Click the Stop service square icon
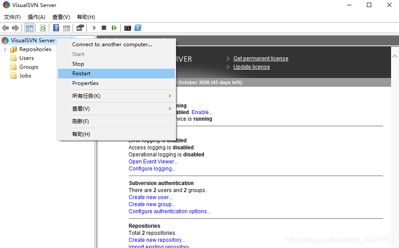This screenshot has height=248, width=399. coord(104,28)
